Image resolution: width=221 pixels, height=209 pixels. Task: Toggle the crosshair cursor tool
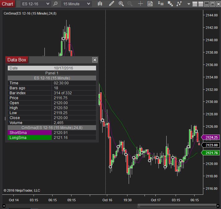click(x=140, y=4)
